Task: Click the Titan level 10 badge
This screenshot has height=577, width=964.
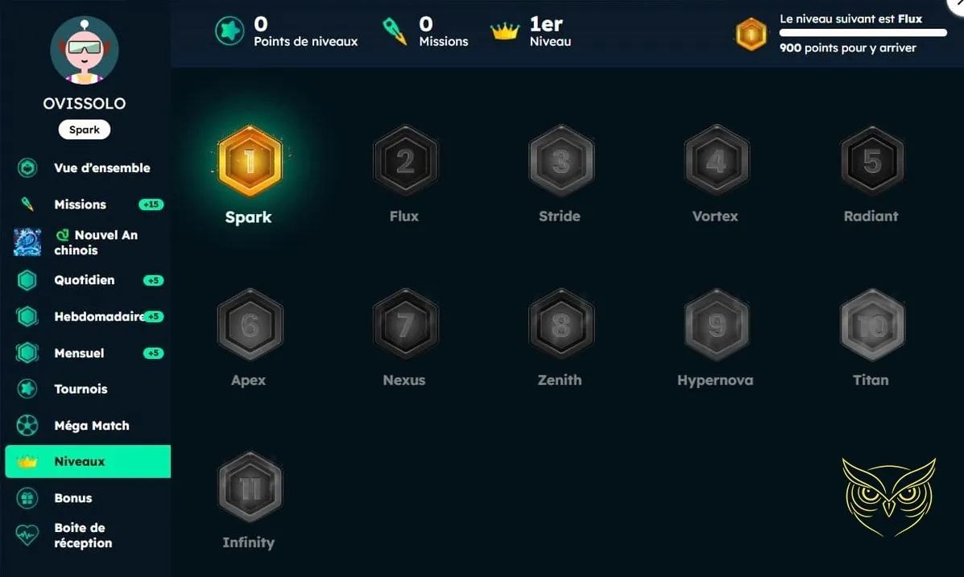Action: [x=871, y=324]
